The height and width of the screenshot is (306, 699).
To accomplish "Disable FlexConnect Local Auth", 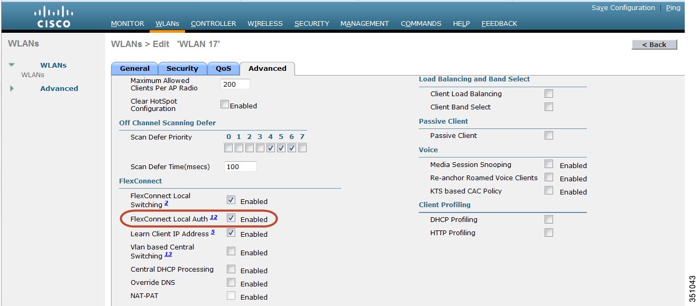I will tap(231, 218).
